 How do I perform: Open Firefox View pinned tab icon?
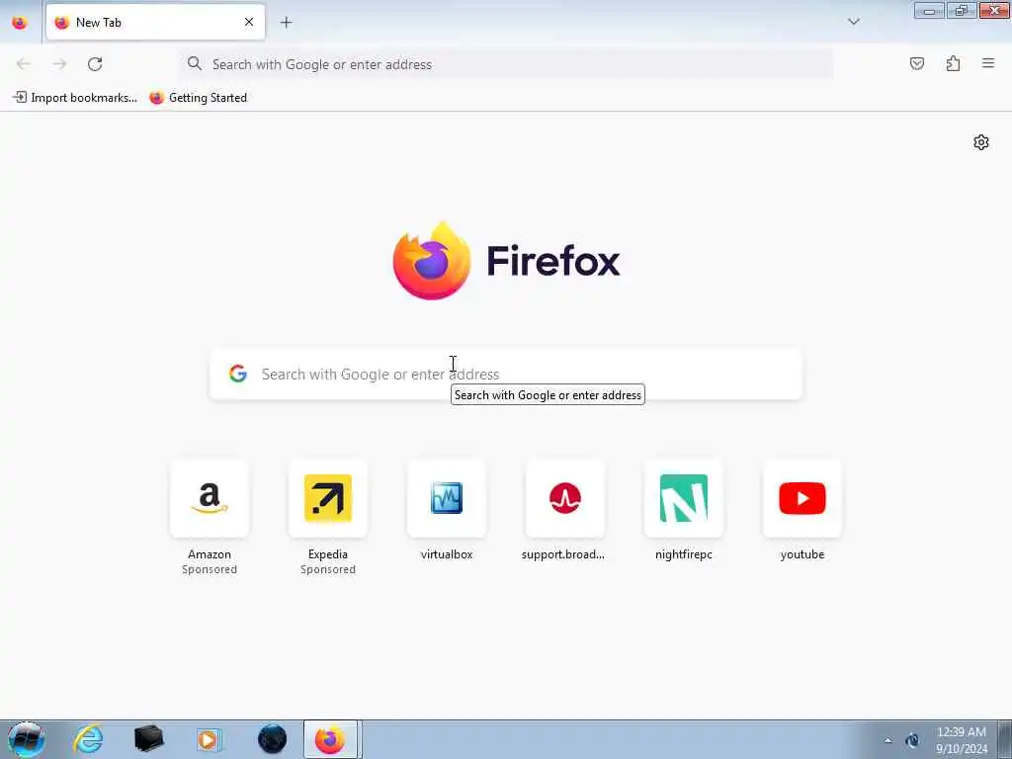coord(20,23)
